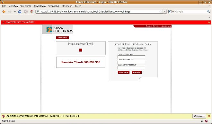
Task: Click the warning icon on the red bar
Action: click(3, 22)
